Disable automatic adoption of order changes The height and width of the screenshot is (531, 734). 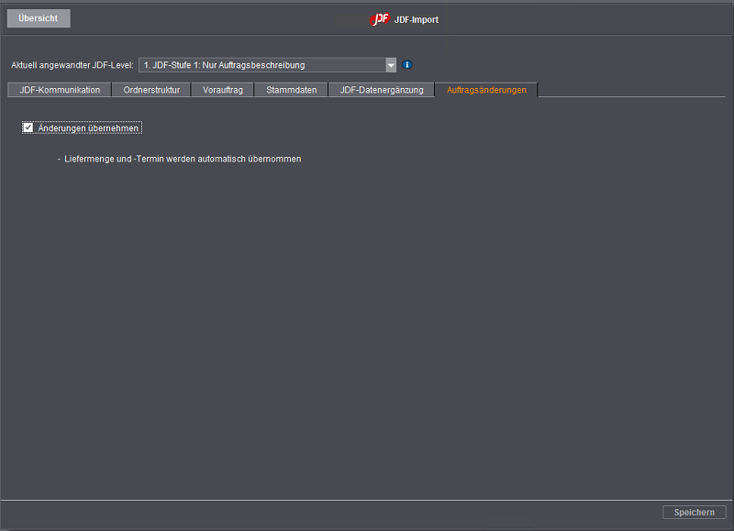28,127
